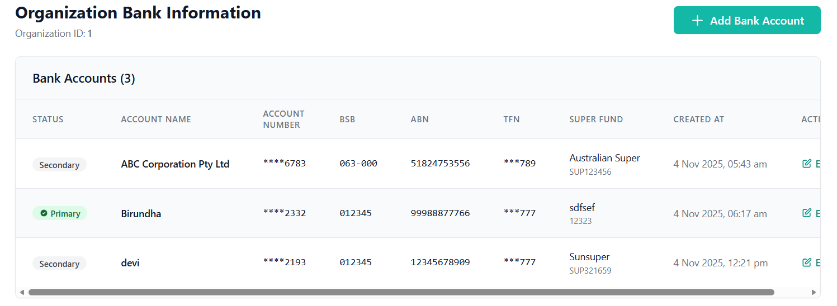The width and height of the screenshot is (837, 306).
Task: Click the edit icon for ABC Corporation row
Action: 806,164
